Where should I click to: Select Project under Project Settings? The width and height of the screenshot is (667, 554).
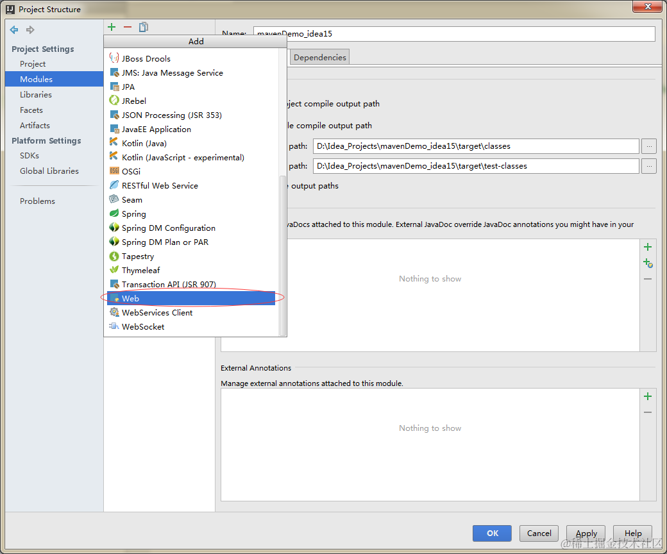pyautogui.click(x=33, y=63)
